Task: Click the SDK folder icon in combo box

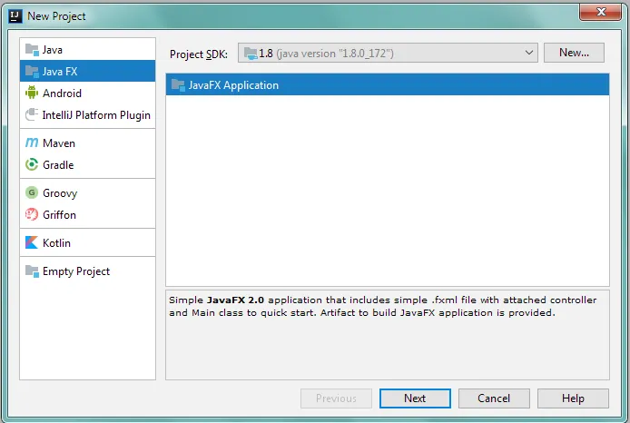Action: (x=251, y=53)
